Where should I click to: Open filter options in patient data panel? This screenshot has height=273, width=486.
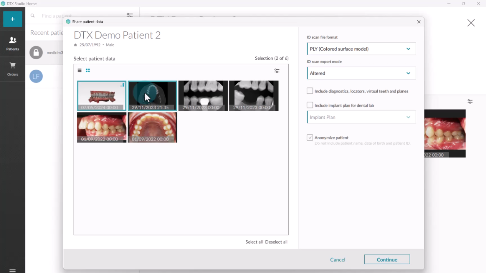tap(277, 71)
